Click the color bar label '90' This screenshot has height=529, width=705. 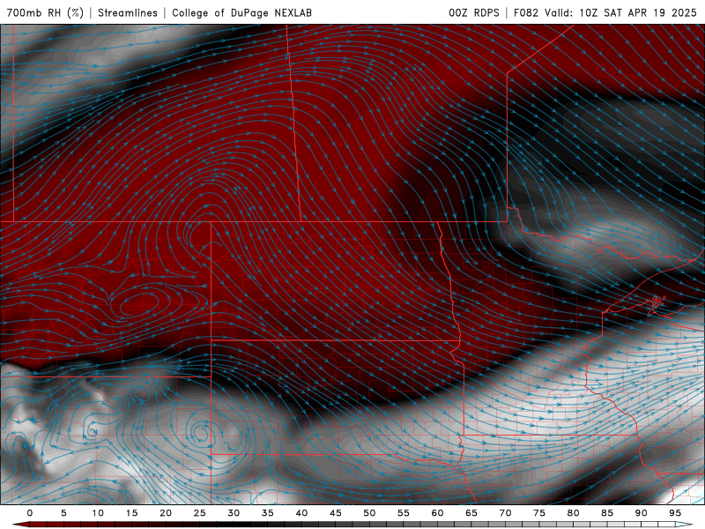click(641, 513)
